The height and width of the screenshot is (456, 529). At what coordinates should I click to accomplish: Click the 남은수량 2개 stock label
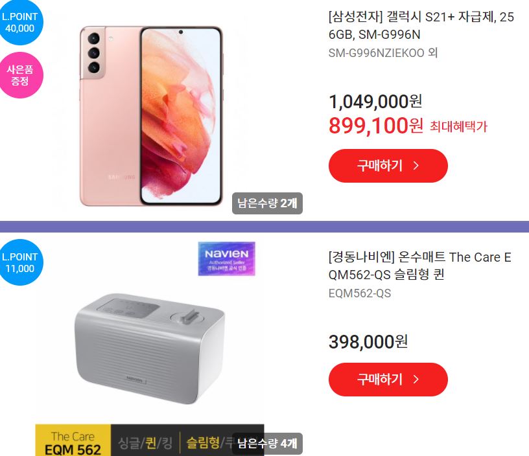point(267,203)
